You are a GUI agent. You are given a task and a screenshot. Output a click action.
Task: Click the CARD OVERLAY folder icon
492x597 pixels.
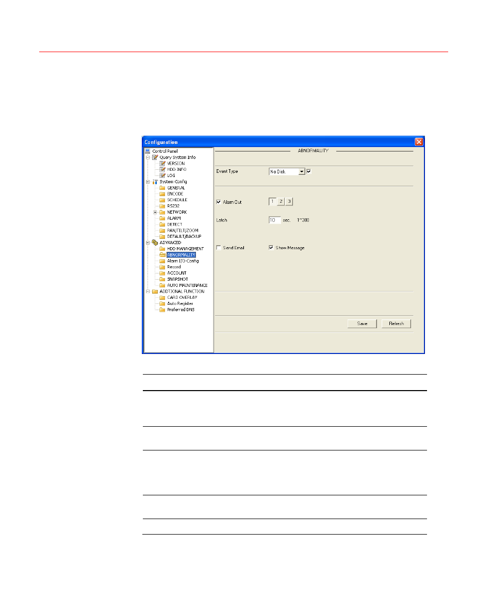(x=162, y=297)
